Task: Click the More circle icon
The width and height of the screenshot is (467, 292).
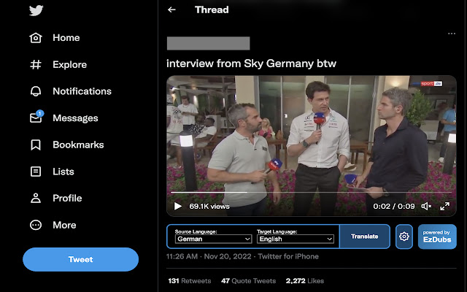Action: tap(36, 225)
